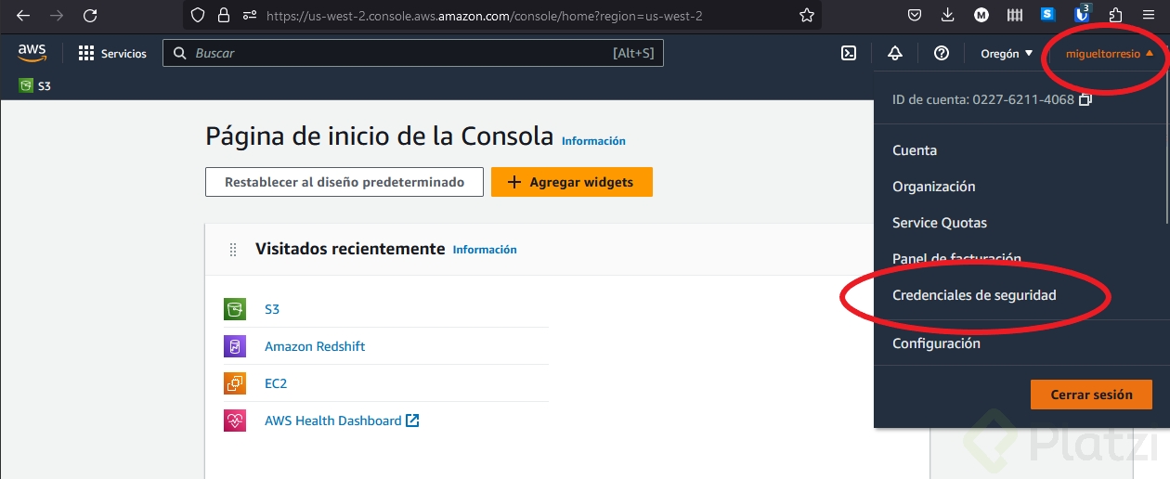Open the round M extension icon
This screenshot has width=1170, height=479.
[981, 15]
